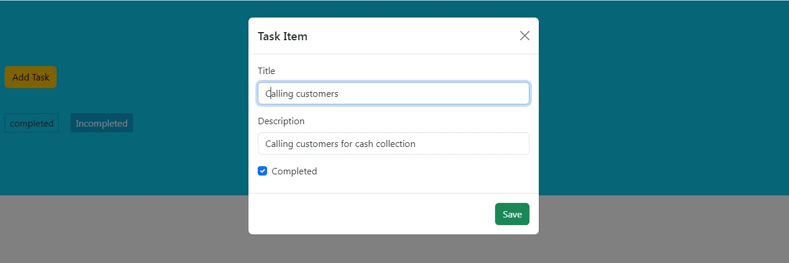Click empty footer area left of Save

367,214
